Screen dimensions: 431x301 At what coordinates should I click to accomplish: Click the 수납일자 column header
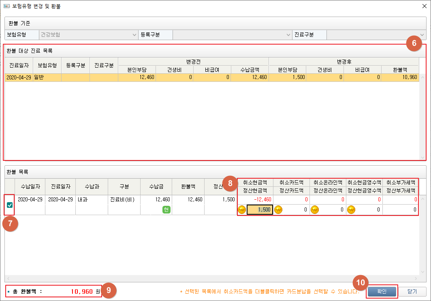click(x=30, y=186)
